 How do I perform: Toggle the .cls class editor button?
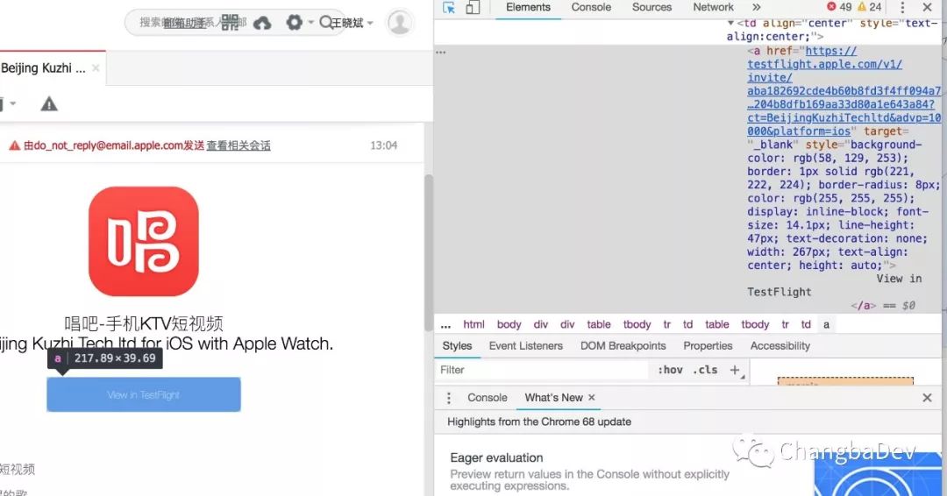(705, 370)
